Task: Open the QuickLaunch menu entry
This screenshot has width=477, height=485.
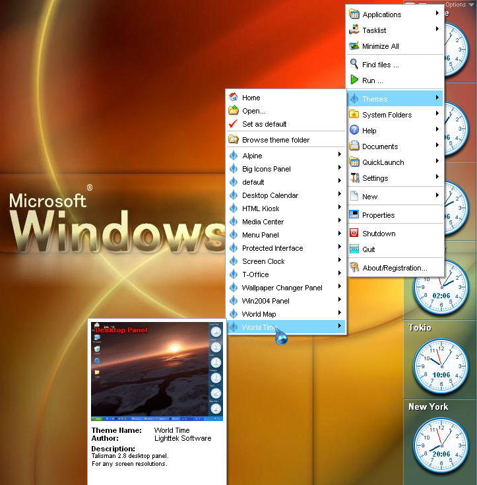Action: pyautogui.click(x=395, y=162)
